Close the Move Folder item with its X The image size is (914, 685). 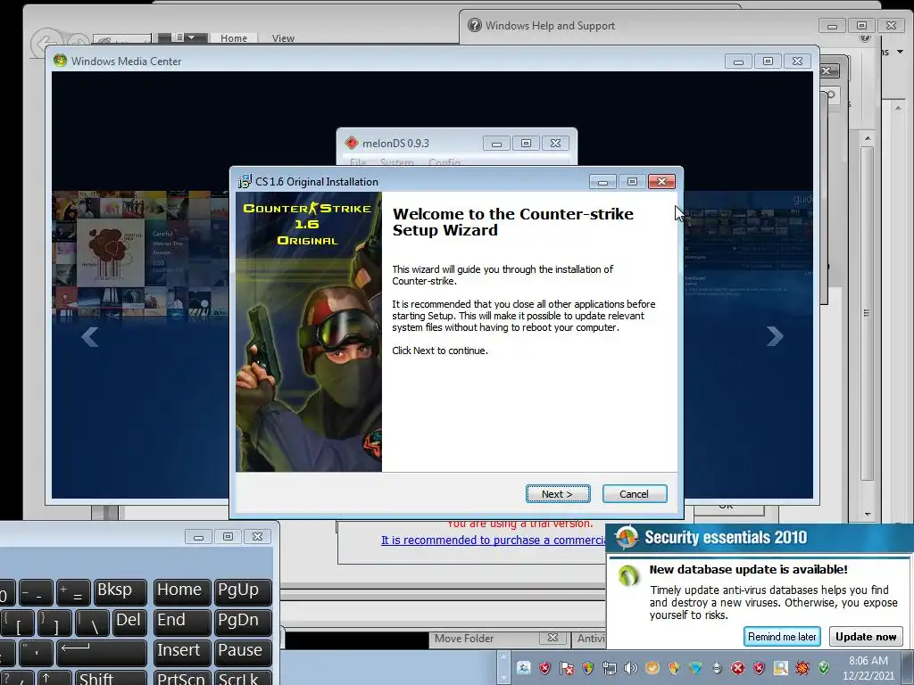point(553,638)
